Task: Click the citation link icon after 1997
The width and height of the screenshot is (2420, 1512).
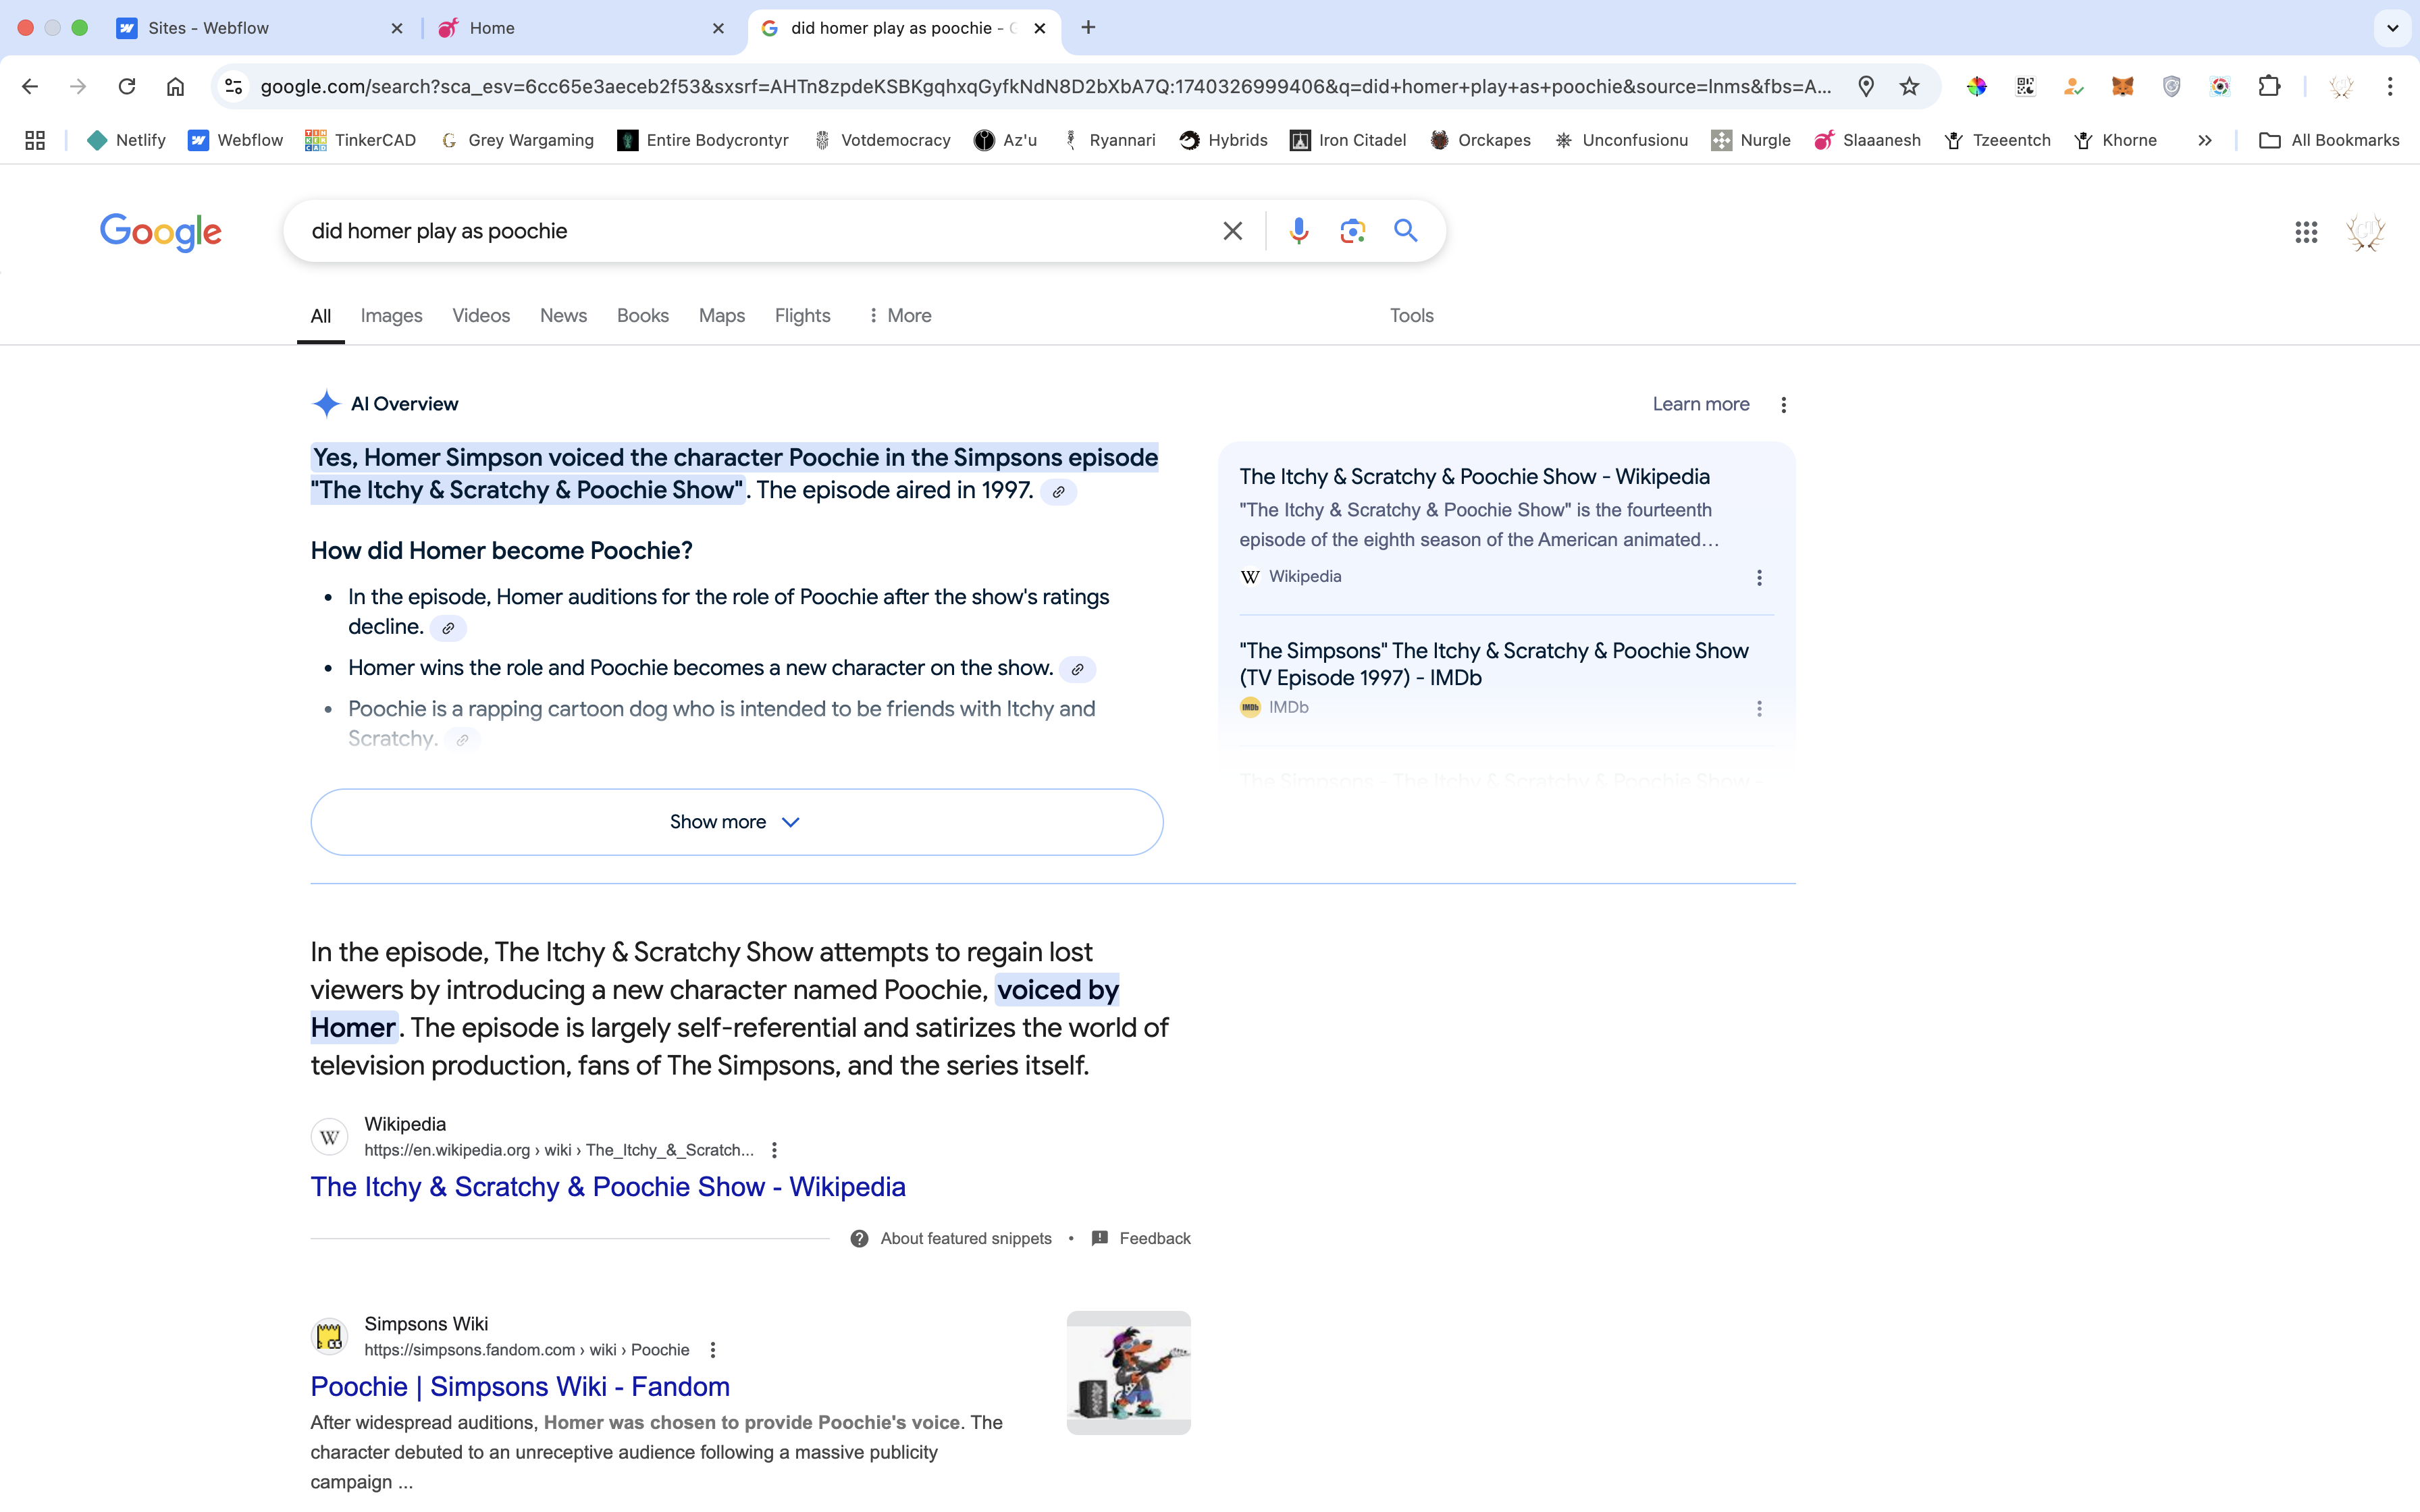Action: point(1058,492)
